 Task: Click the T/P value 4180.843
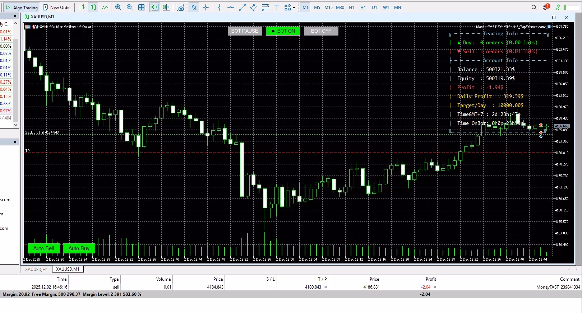(x=313, y=287)
